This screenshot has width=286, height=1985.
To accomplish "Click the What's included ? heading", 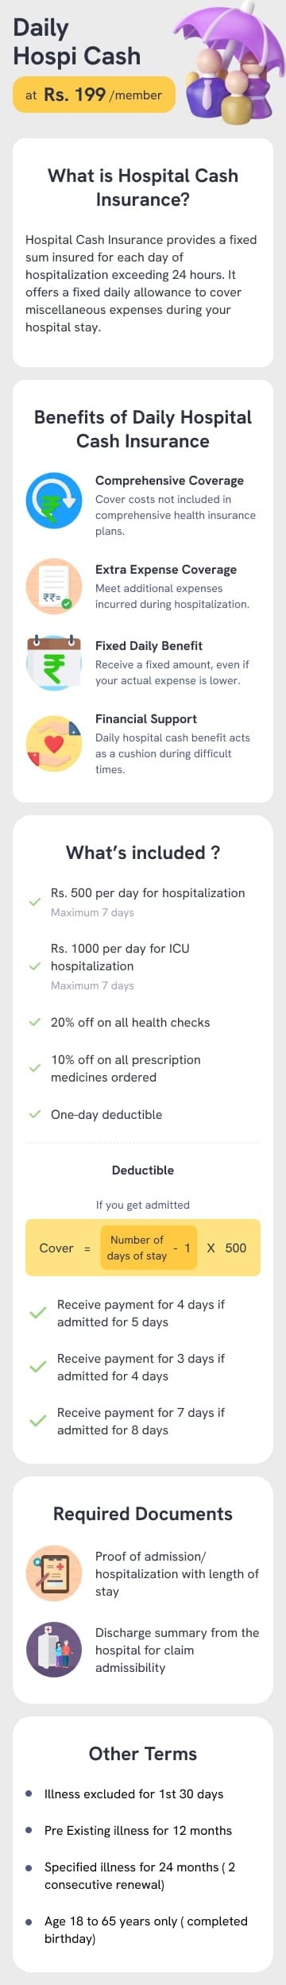I will (x=143, y=853).
